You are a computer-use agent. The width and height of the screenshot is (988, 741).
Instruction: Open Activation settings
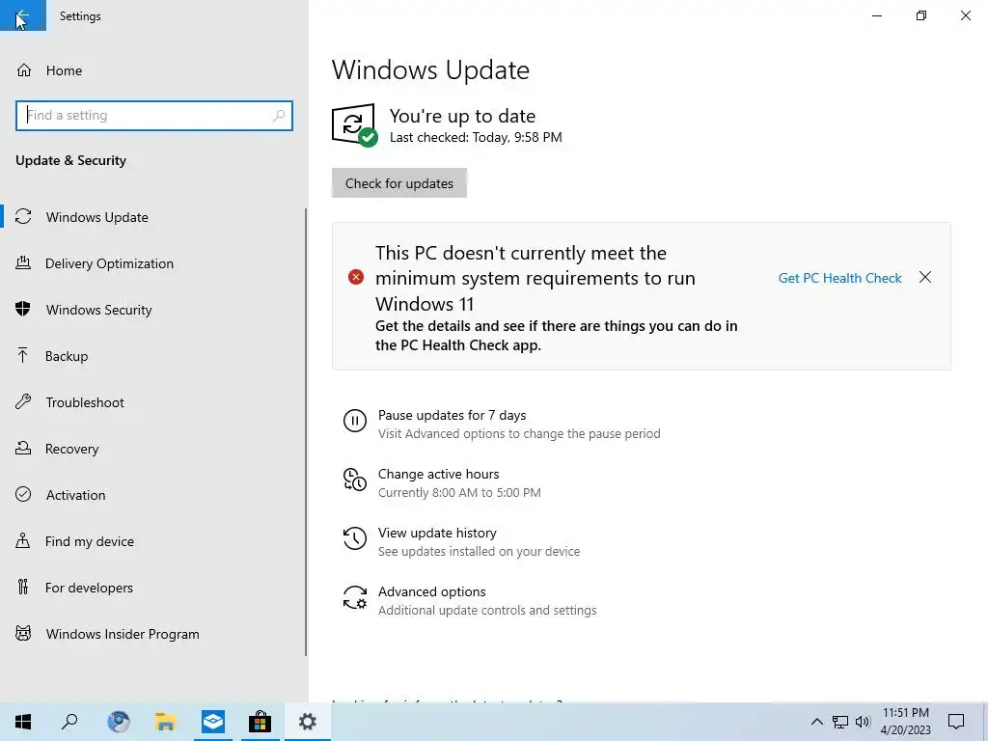point(75,495)
